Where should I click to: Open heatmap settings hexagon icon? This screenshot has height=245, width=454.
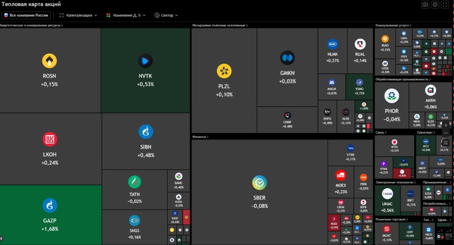pyautogui.click(x=435, y=5)
